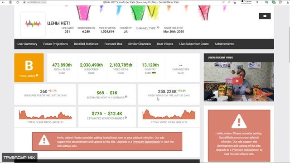Reload the page with the refresh icon
The width and height of the screenshot is (290, 163).
(x=18, y=2)
